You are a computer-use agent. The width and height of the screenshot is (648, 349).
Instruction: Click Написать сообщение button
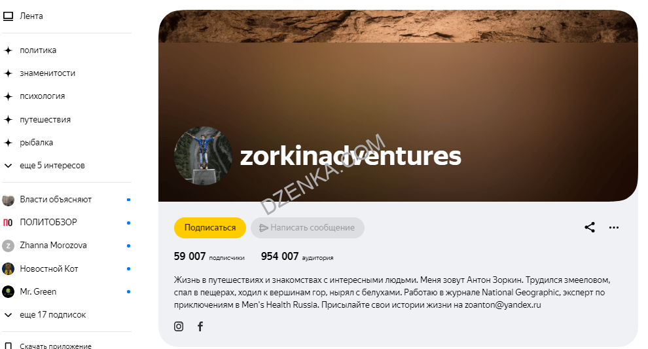pyautogui.click(x=307, y=227)
